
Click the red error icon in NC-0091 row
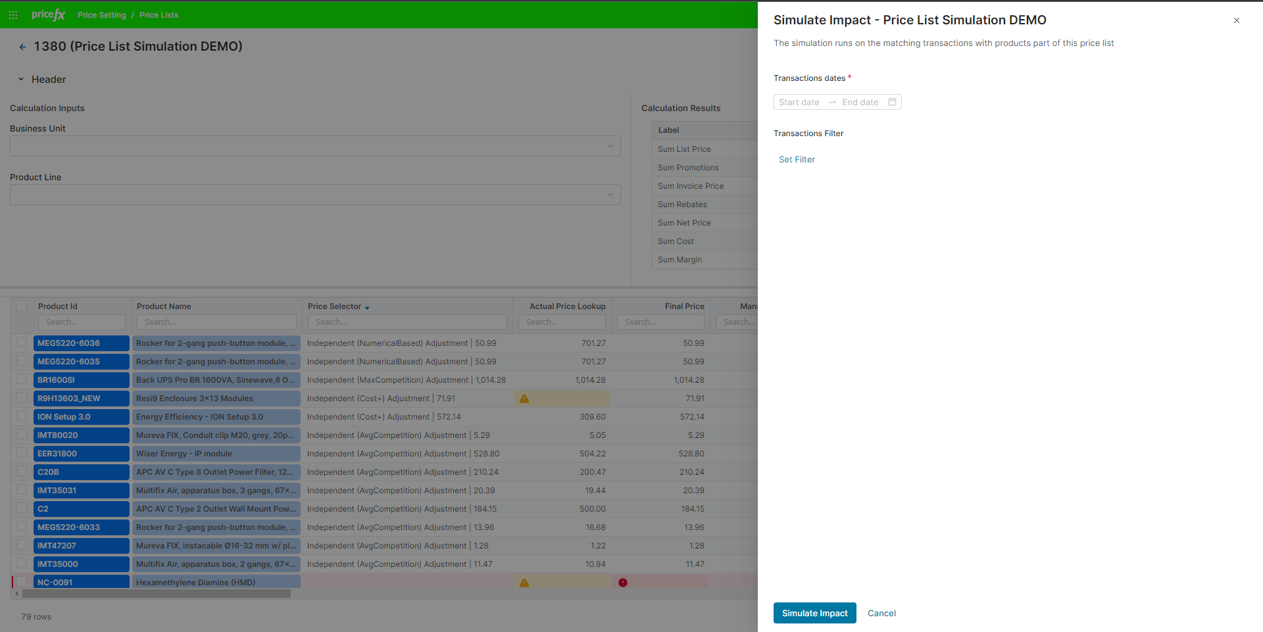[x=622, y=583]
